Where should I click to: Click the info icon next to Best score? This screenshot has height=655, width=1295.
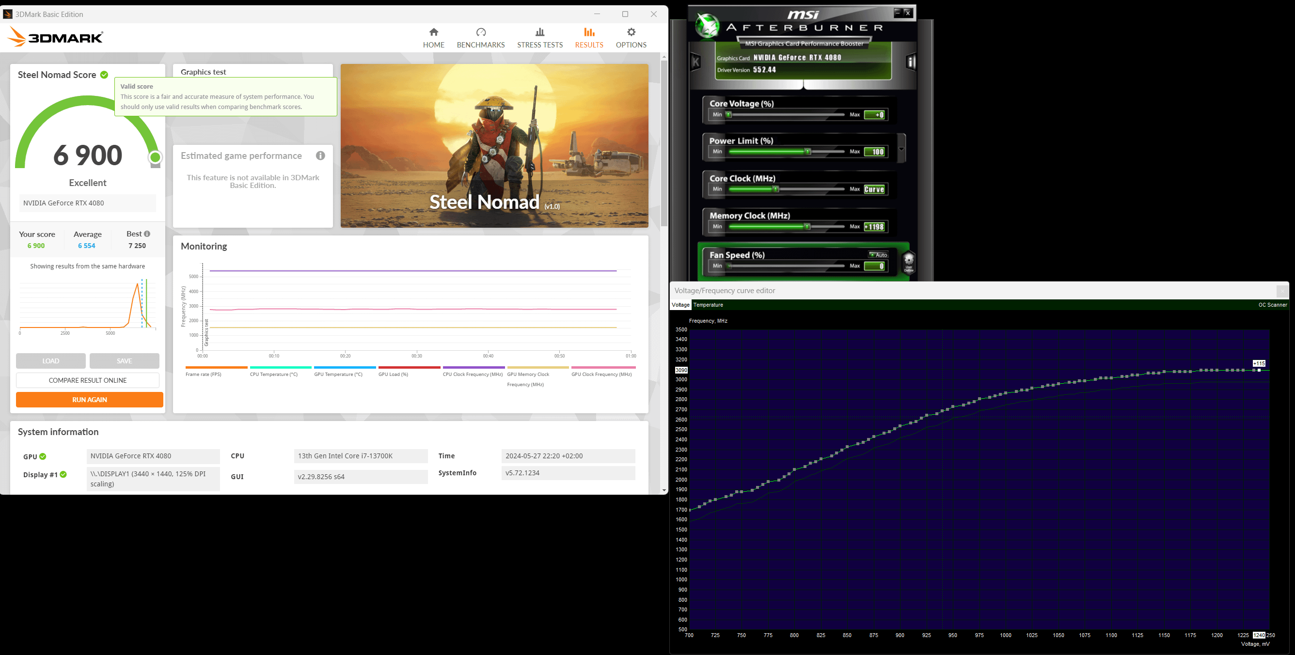147,234
